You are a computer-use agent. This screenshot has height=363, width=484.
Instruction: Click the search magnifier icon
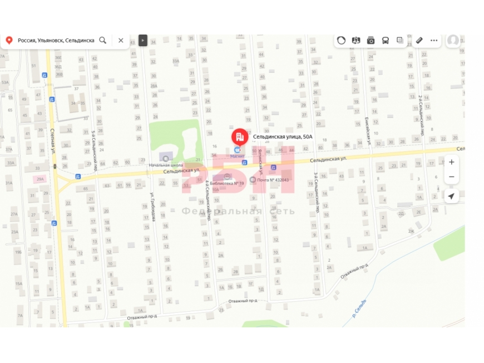[103, 41]
